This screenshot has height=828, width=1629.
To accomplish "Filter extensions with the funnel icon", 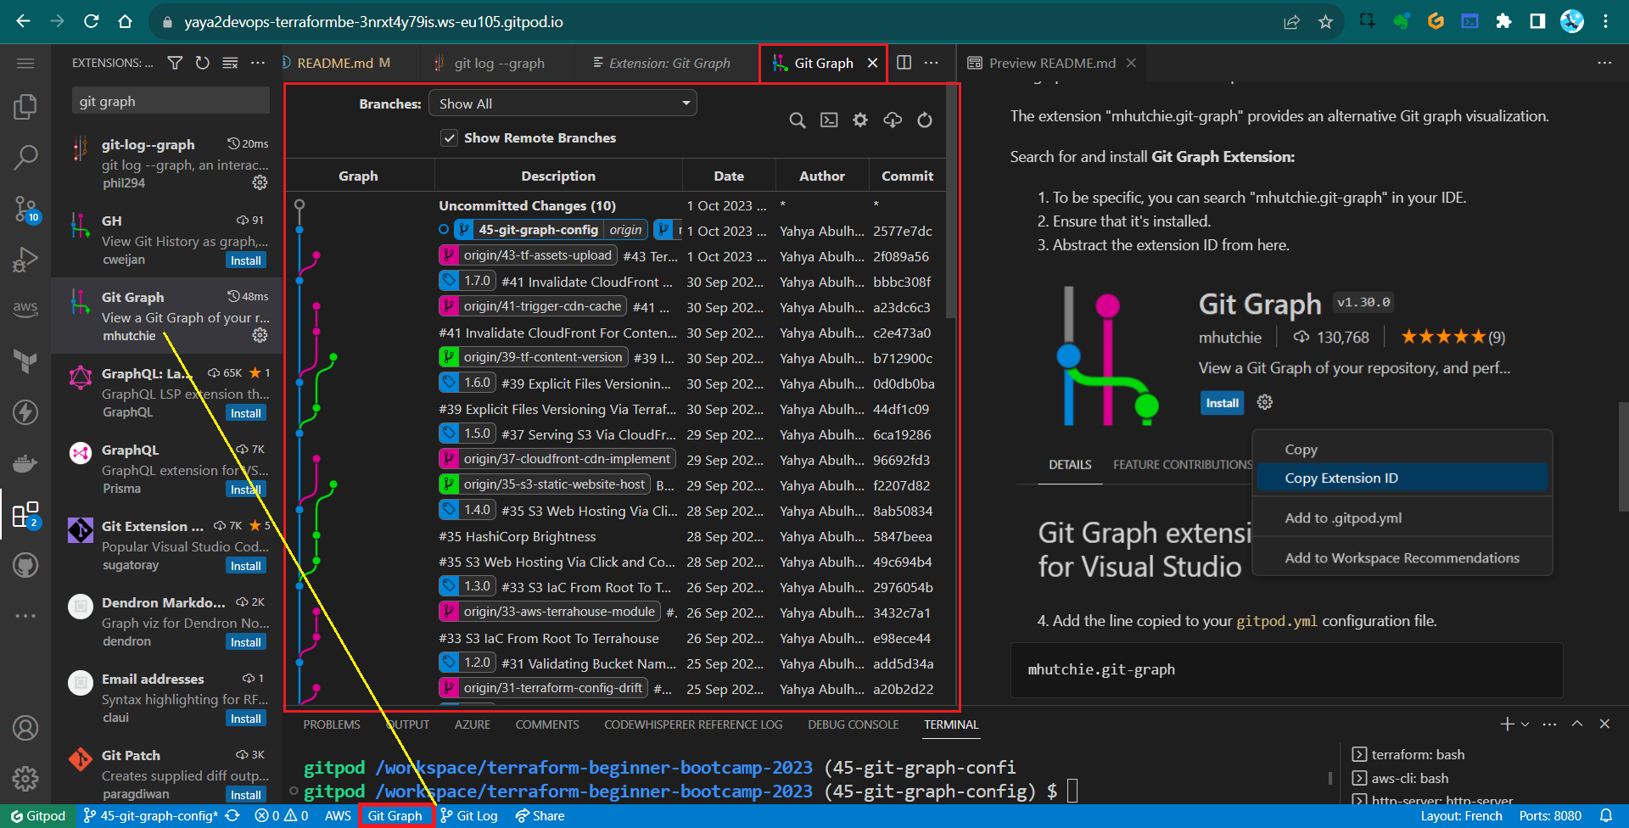I will (x=175, y=63).
